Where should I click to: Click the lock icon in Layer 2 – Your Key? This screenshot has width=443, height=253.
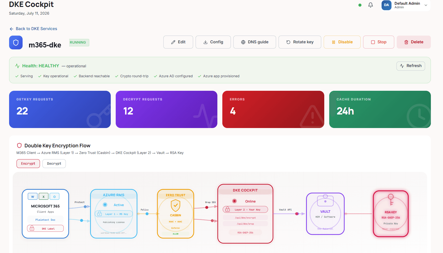click(x=228, y=209)
